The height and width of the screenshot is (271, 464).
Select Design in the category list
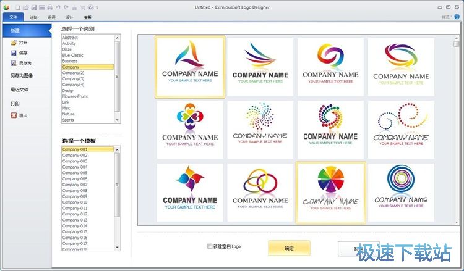point(88,91)
